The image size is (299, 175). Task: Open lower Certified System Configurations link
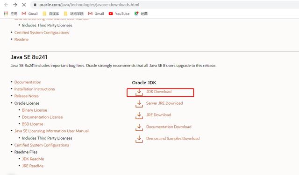(x=42, y=145)
